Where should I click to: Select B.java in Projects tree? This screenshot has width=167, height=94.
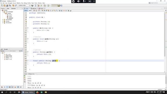click(x=10, y=16)
